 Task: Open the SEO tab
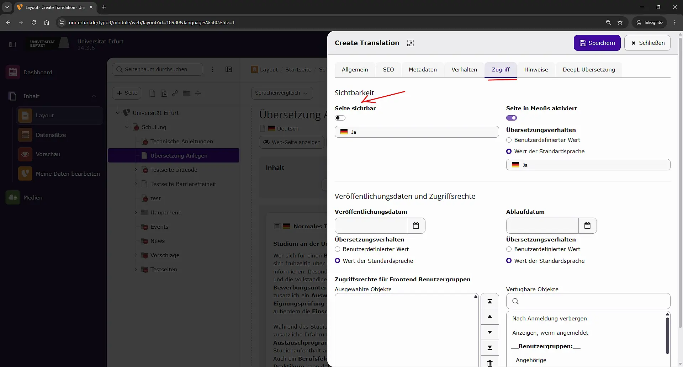[x=388, y=69]
